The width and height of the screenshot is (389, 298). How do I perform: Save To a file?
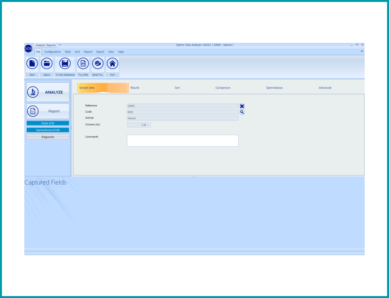(x=83, y=67)
